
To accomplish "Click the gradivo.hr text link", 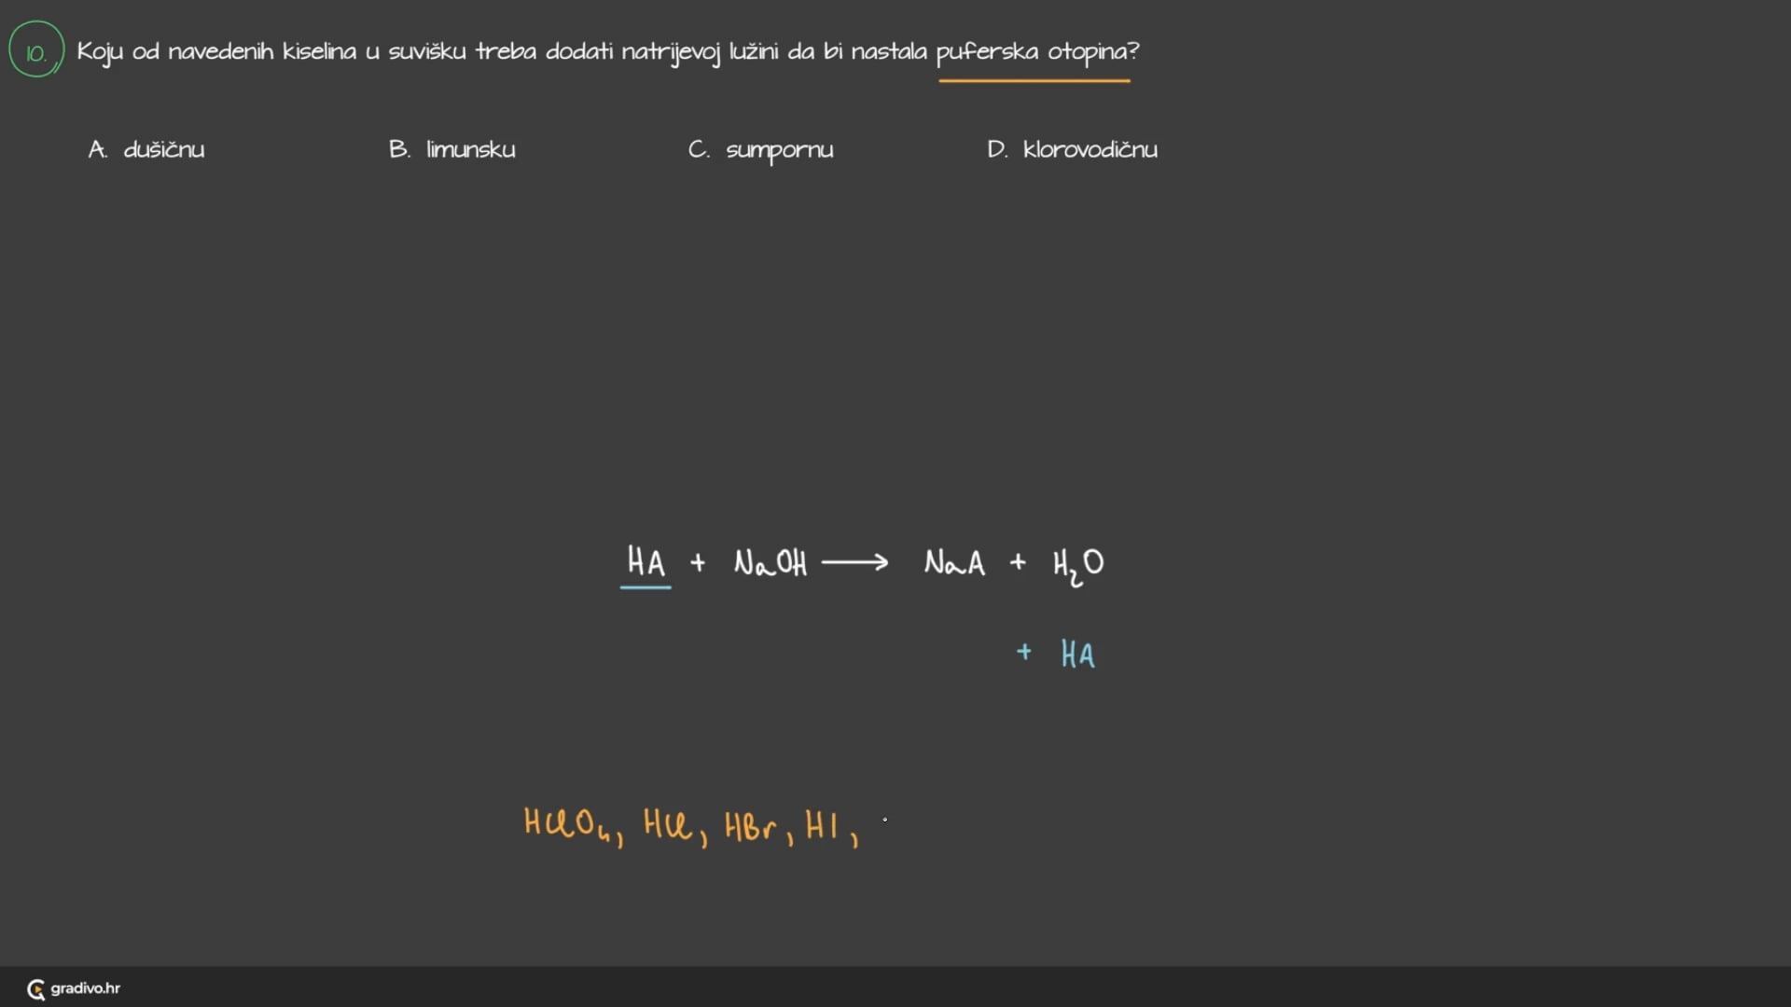I will click(x=85, y=988).
